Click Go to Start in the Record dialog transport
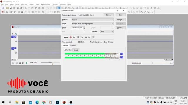The image size is (188, 105). (x=82, y=37)
